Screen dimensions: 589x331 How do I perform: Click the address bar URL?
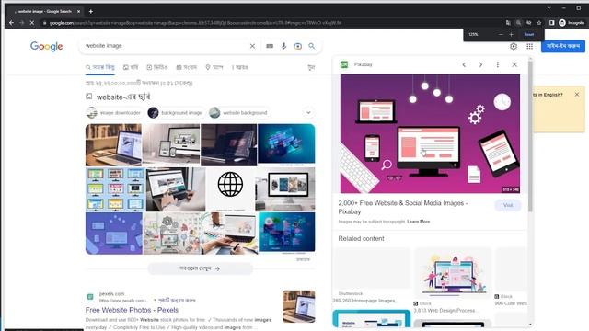tap(195, 23)
